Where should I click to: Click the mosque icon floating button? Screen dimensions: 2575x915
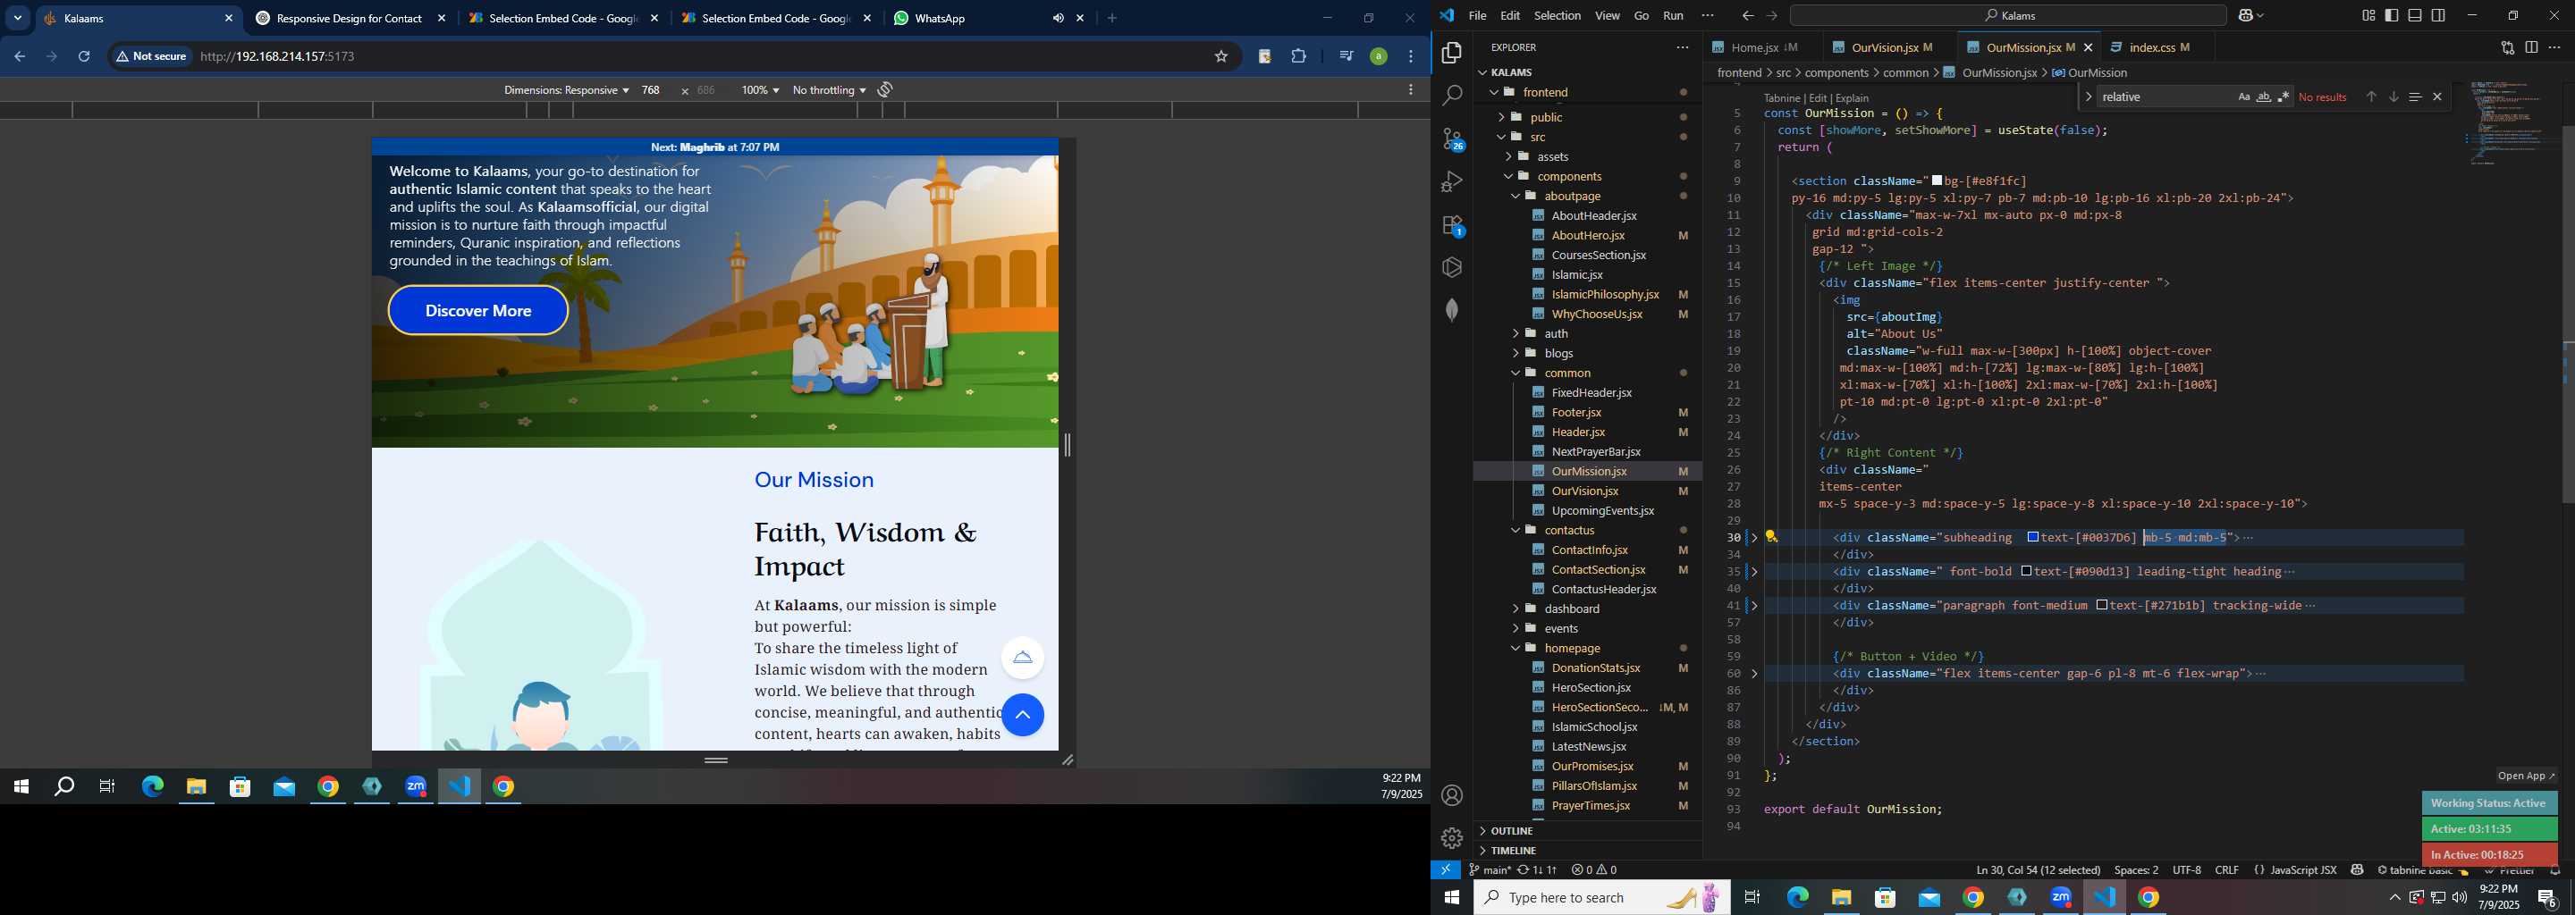(1023, 658)
